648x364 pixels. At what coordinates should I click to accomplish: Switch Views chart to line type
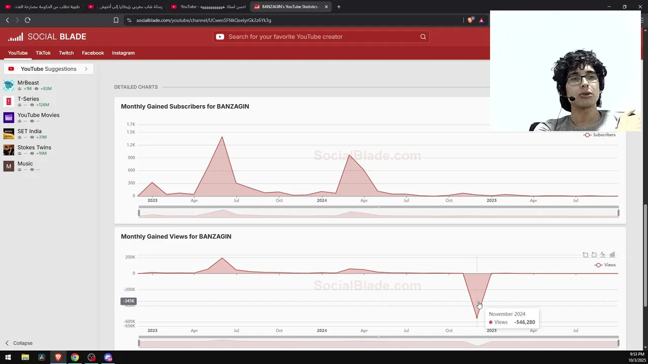[x=602, y=255]
